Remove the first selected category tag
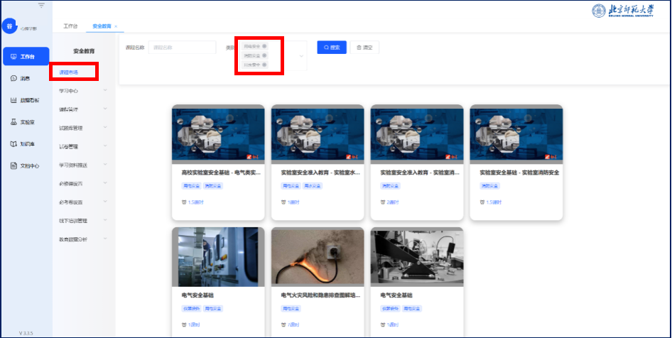The height and width of the screenshot is (338, 672). pyautogui.click(x=264, y=45)
